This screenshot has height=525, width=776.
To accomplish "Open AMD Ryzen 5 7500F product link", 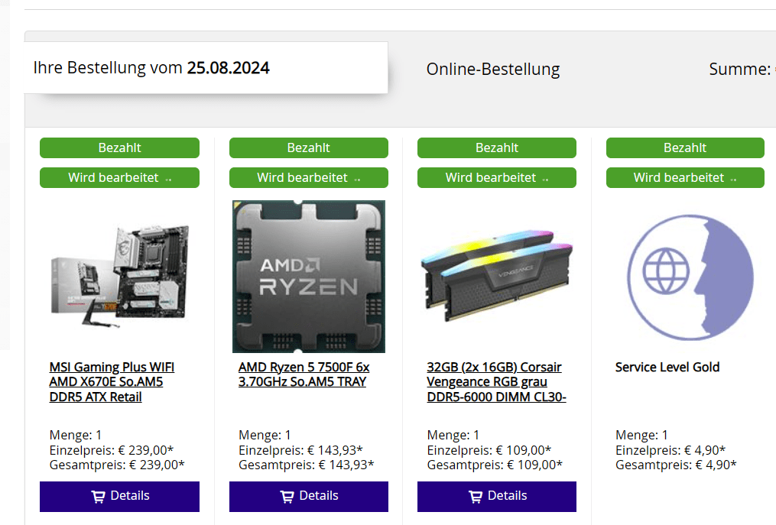I will point(304,374).
